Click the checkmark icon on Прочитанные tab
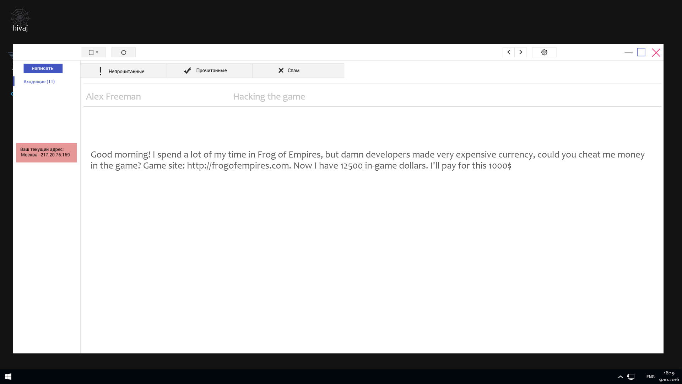The height and width of the screenshot is (384, 682). 187,70
